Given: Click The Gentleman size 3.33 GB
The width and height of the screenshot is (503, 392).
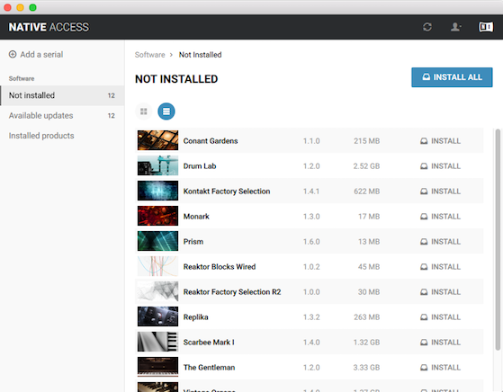Looking at the screenshot, I should 366,368.
